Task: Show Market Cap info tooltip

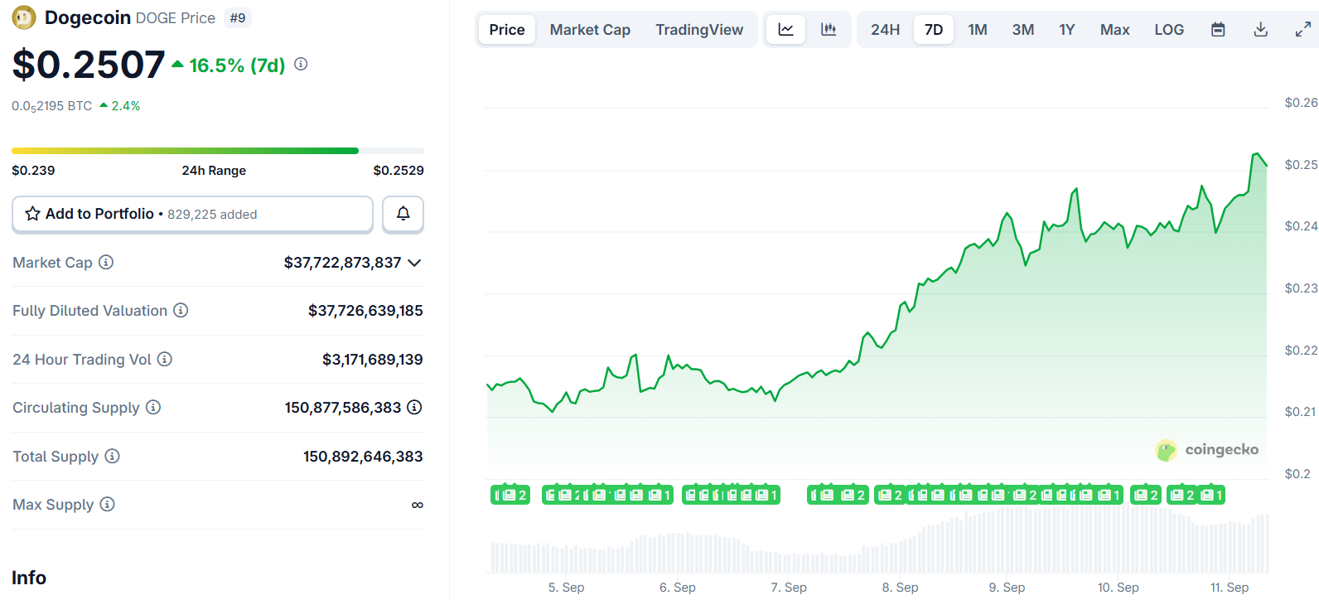Action: tap(106, 262)
